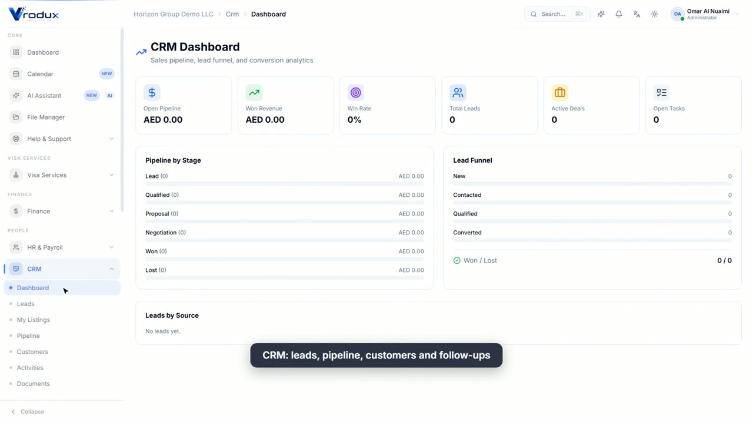The height and width of the screenshot is (423, 753).
Task: Click the dollar icon on Open Pipeline card
Action: [152, 92]
